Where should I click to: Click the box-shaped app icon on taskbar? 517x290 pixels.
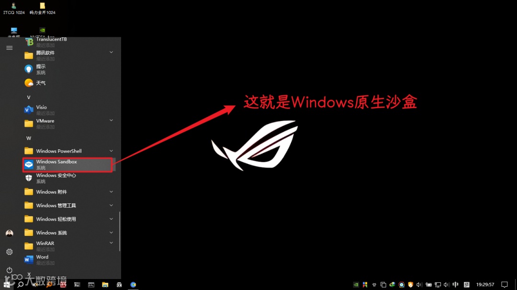tap(119, 284)
